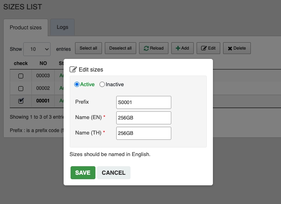
Task: Click the Name (TH) text field
Action: tap(144, 133)
